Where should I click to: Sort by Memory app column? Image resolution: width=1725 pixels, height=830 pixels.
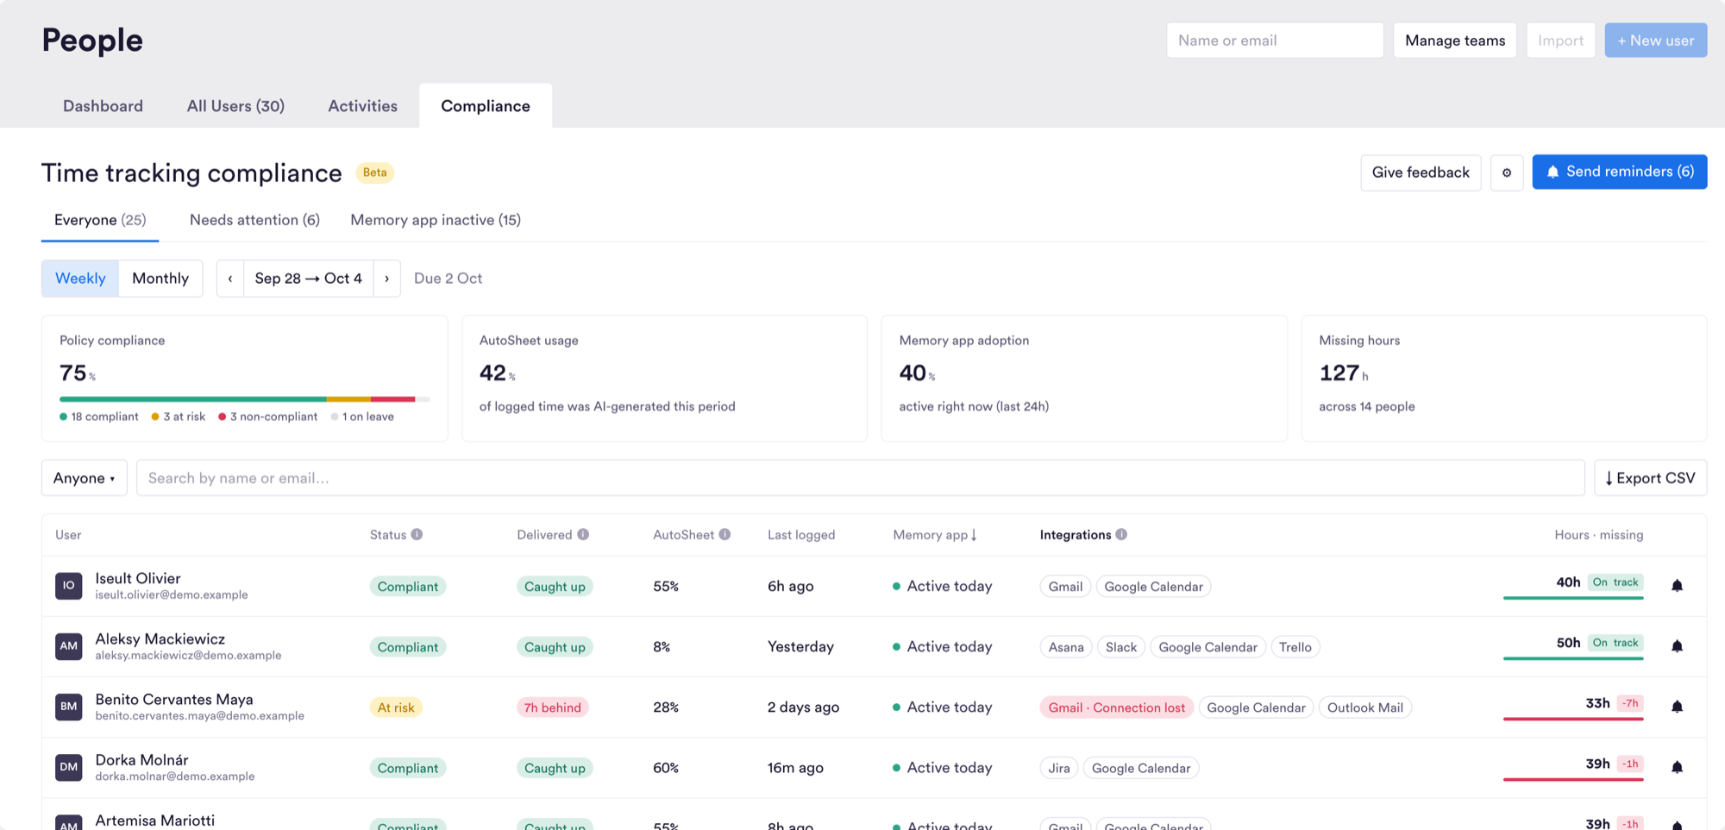935,535
